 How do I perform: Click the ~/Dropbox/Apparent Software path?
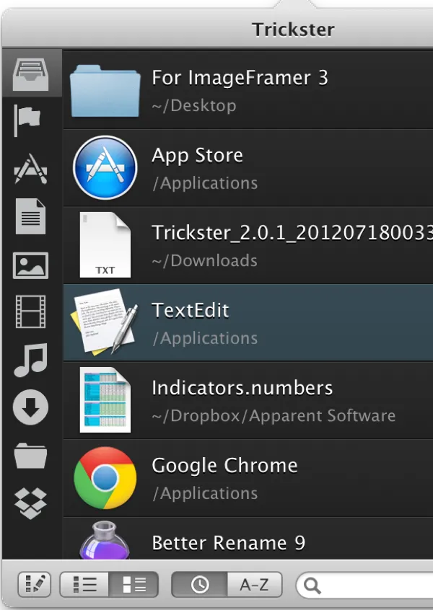tap(274, 416)
